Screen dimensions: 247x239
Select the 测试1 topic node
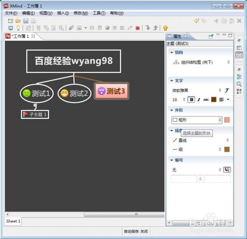click(37, 93)
